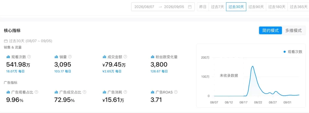This screenshot has height=113, width=309.
Task: Show help tooltip for 观看次数
Action: 29,57
